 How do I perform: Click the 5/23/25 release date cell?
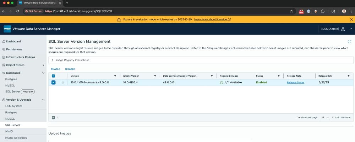click(x=323, y=83)
